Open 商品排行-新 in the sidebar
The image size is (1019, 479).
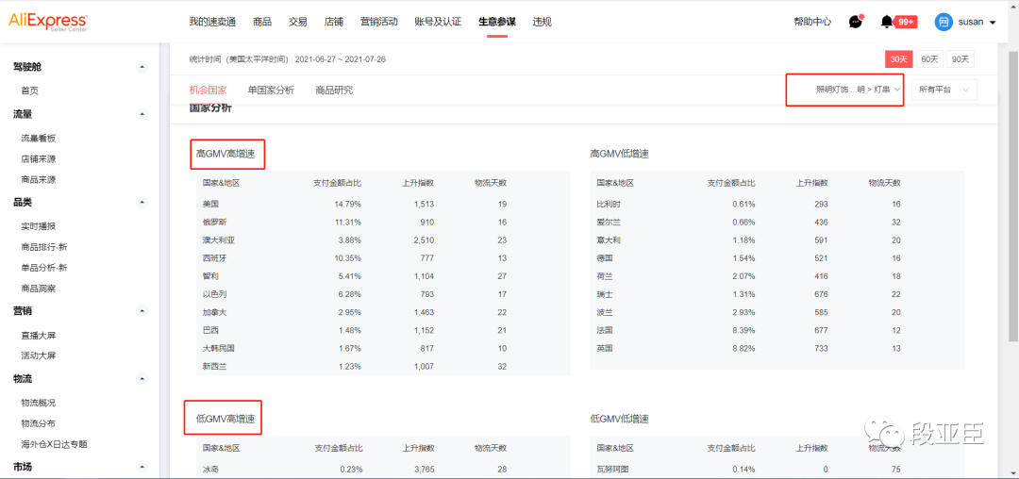44,247
